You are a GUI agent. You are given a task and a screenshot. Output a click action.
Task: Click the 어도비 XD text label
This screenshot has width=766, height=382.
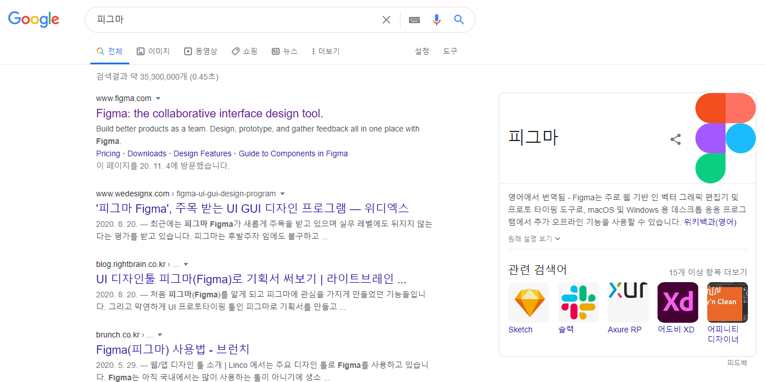click(676, 330)
